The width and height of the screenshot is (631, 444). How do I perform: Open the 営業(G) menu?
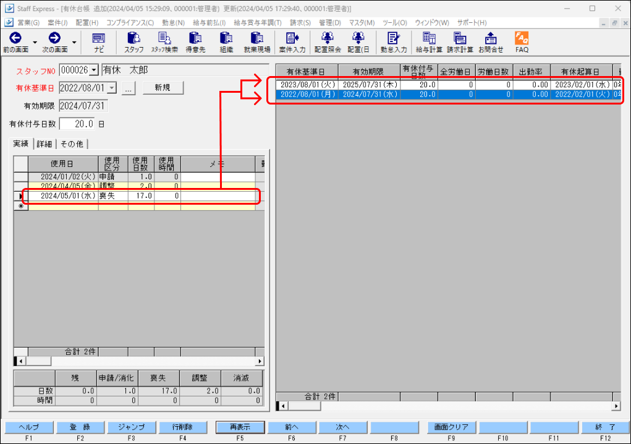coord(28,22)
